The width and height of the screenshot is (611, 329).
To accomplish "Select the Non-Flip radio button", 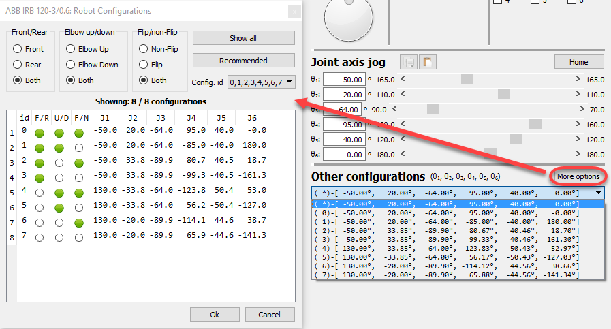I will 144,49.
